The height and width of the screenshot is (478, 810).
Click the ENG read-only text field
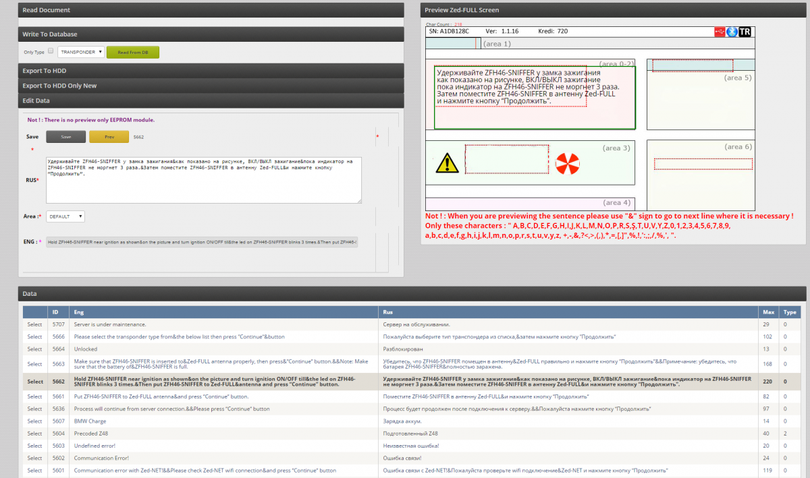(x=202, y=241)
